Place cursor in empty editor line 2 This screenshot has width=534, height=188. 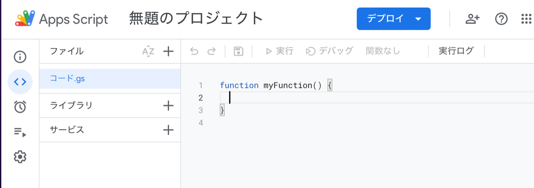coord(378,98)
